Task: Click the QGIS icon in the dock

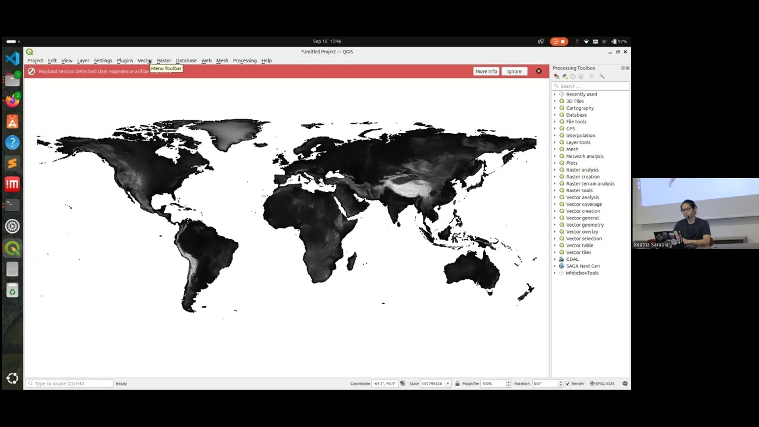Action: tap(12, 249)
